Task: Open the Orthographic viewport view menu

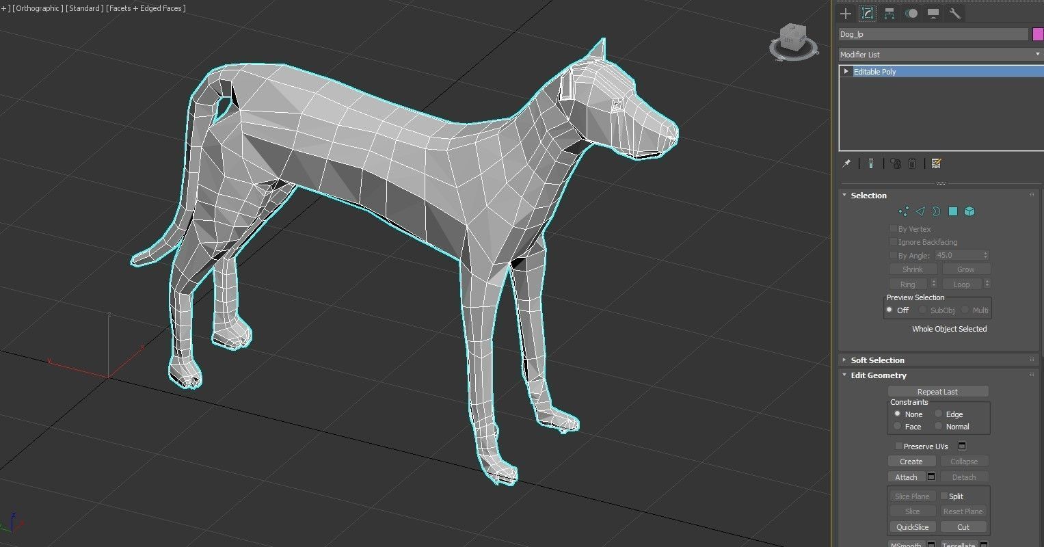Action: tap(38, 8)
